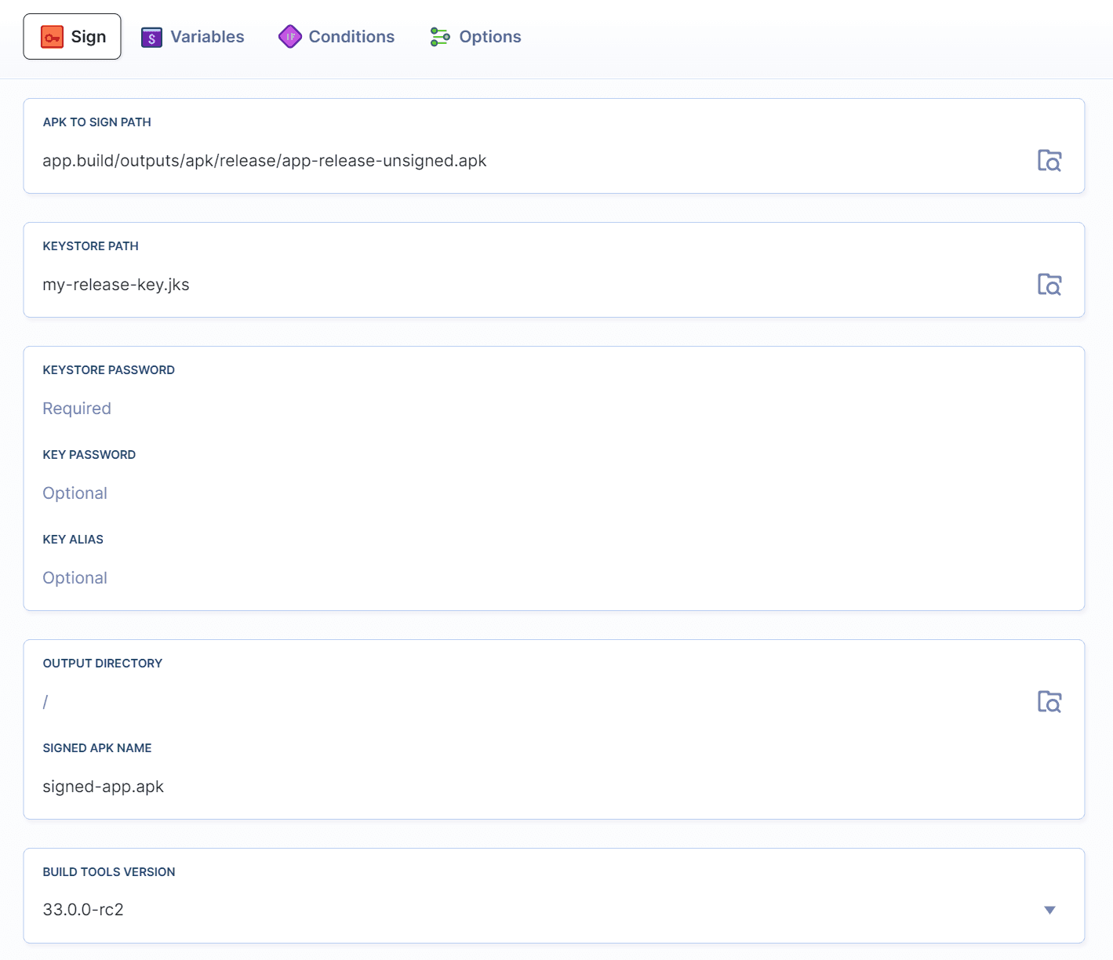Open the file browser for APK to sign path

pyautogui.click(x=1049, y=160)
